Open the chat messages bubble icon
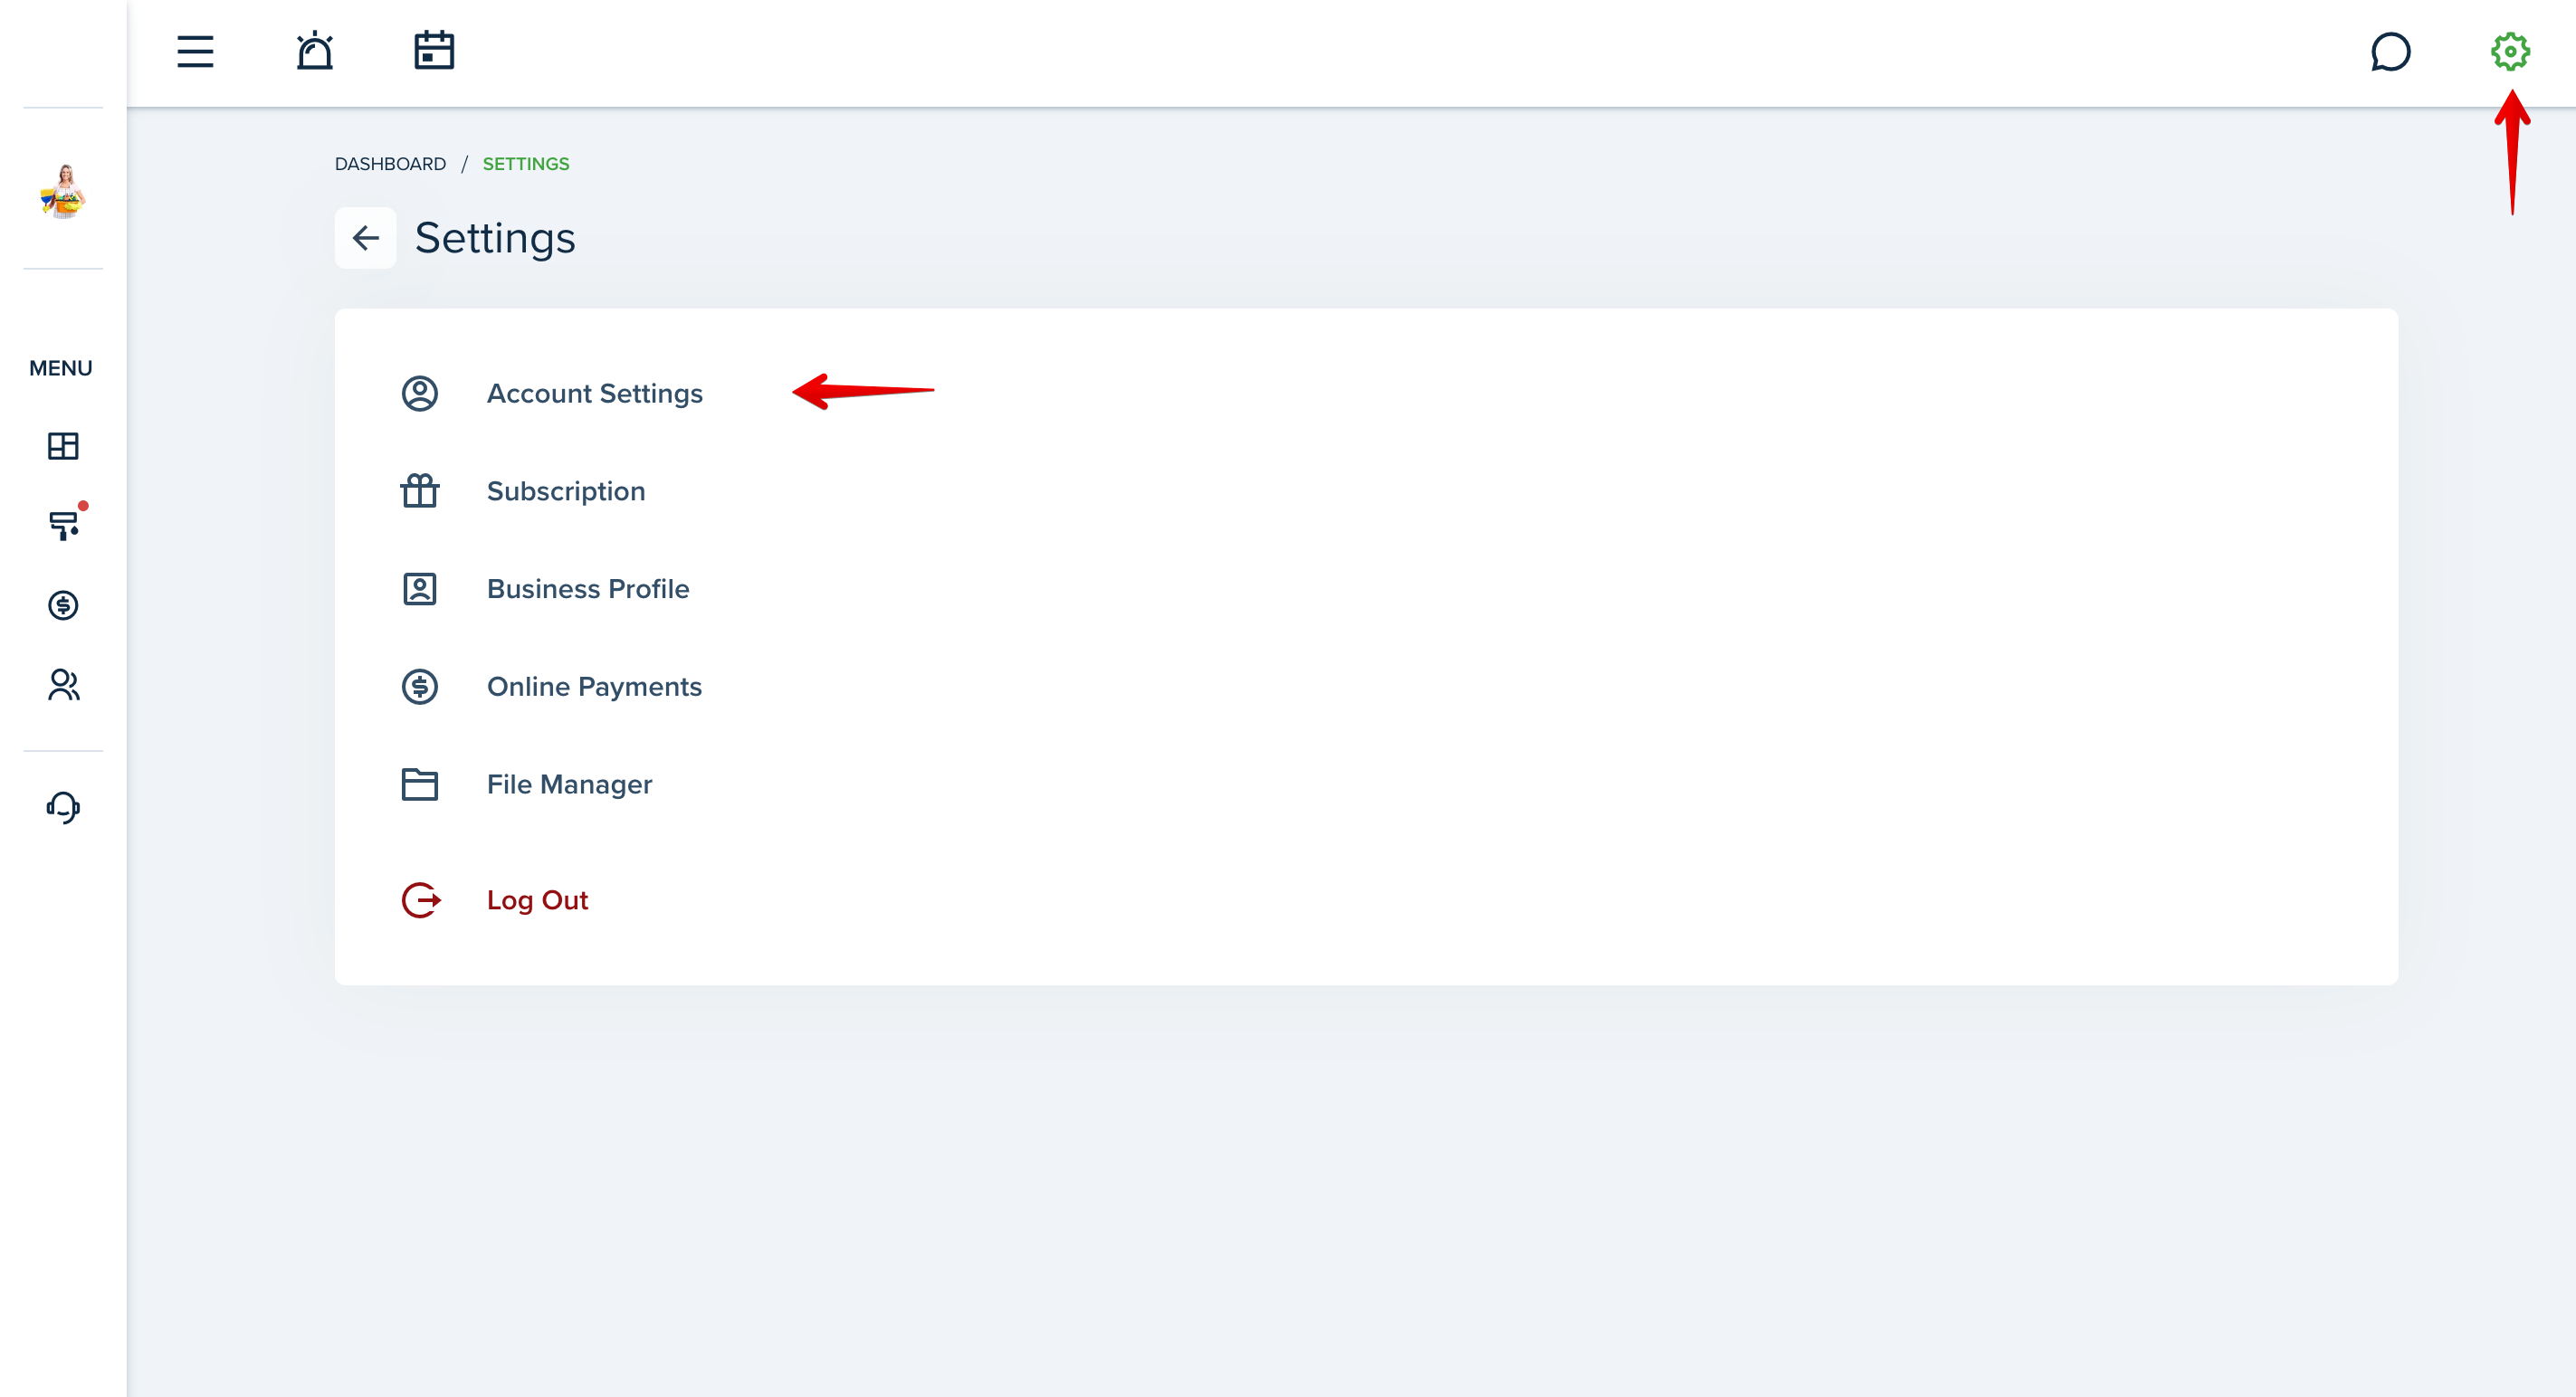The image size is (2576, 1397). click(2390, 52)
